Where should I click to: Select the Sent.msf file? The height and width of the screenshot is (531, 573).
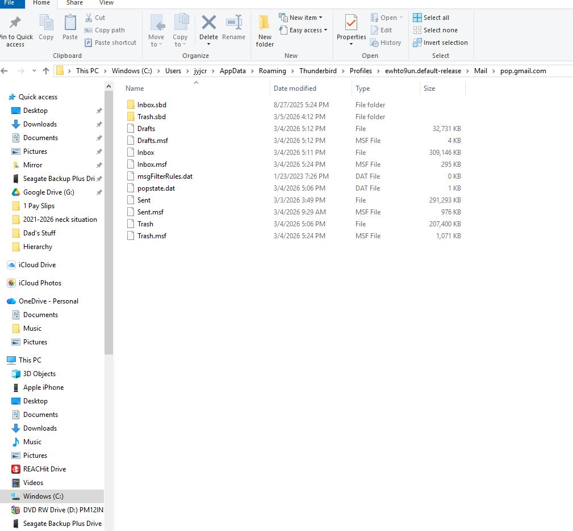pos(150,212)
